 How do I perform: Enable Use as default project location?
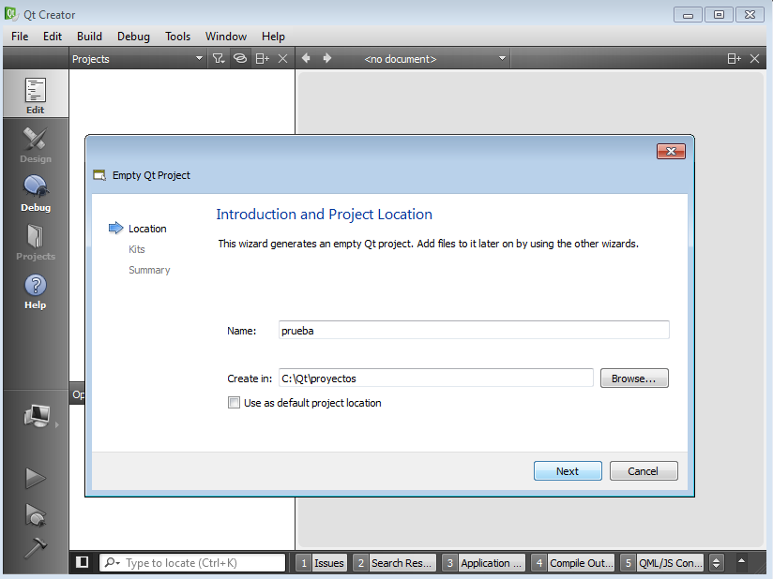coord(234,403)
